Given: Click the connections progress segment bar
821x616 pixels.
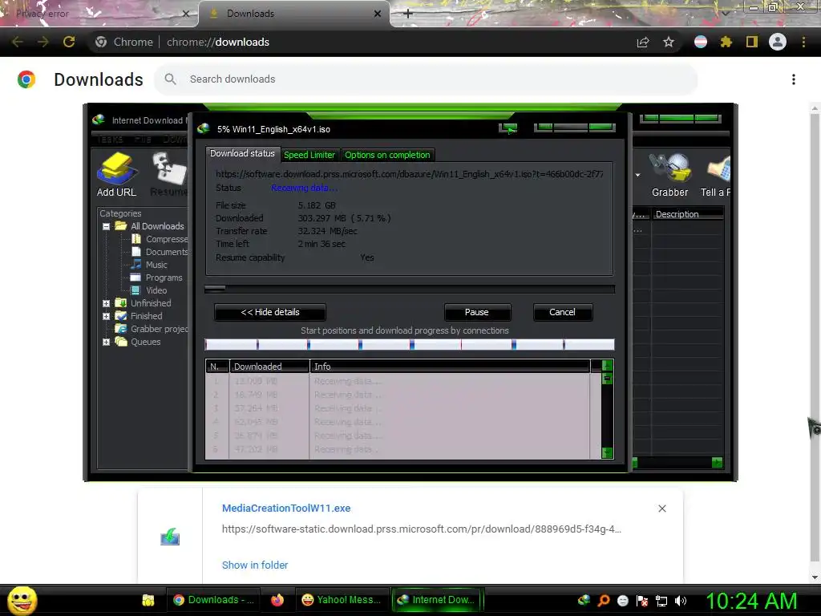Looking at the screenshot, I should [x=410, y=344].
